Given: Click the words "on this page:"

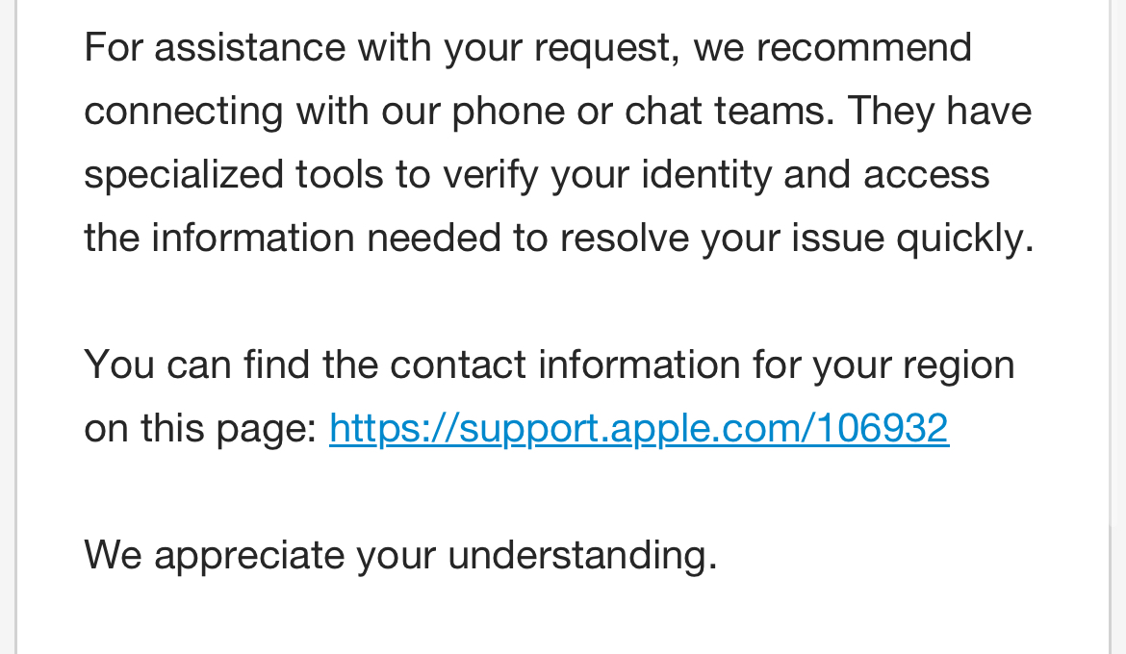Looking at the screenshot, I should (x=200, y=428).
